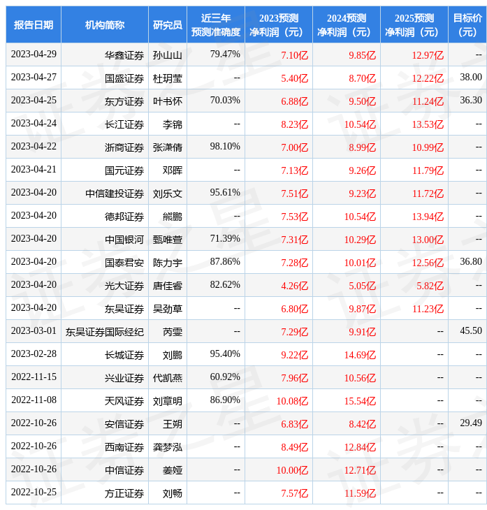Select the 华鑫证券 institution cell
Viewport: 487px width, 510px height.
click(x=104, y=54)
